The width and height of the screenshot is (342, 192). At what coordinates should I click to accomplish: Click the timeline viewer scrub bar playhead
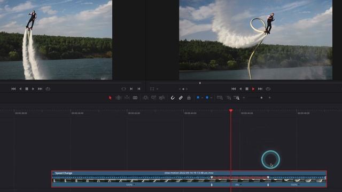(x=200, y=83)
